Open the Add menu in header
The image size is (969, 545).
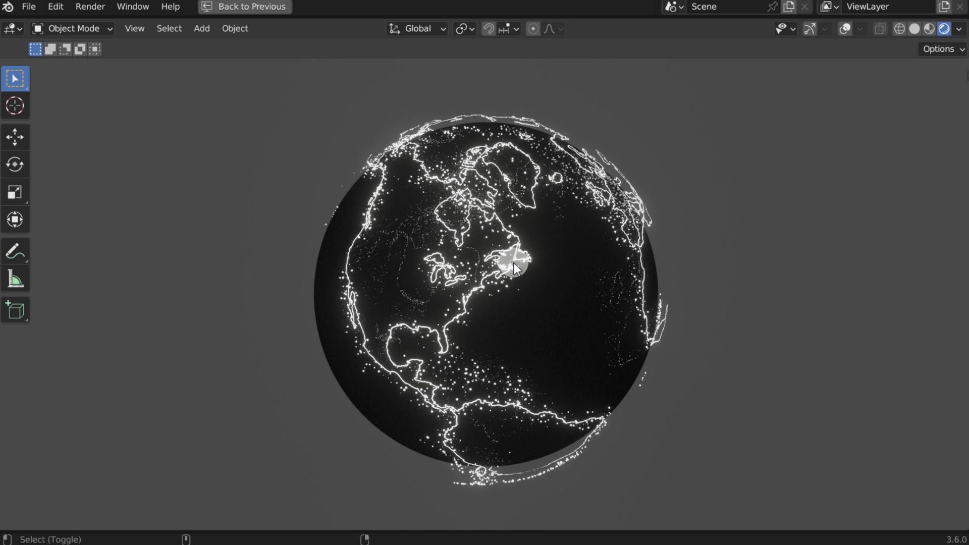pyautogui.click(x=201, y=29)
